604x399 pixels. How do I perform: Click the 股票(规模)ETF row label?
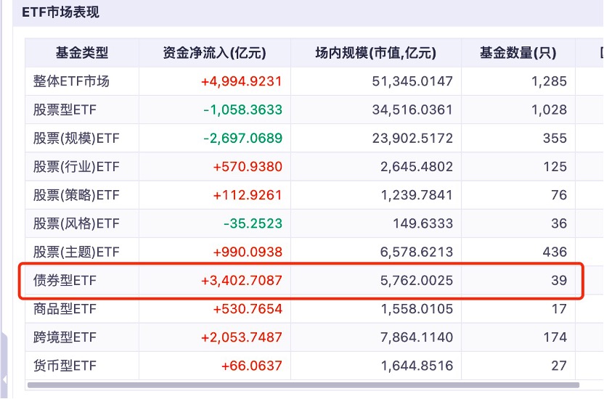pos(76,139)
